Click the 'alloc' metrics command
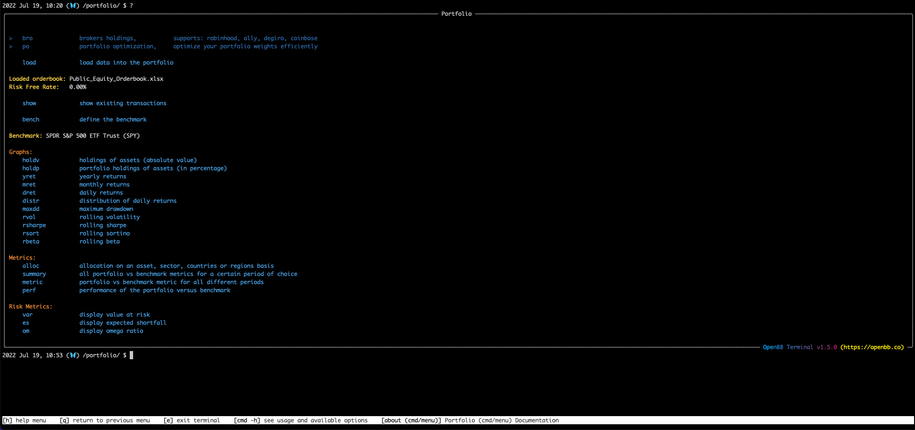915x430 pixels. click(x=31, y=266)
